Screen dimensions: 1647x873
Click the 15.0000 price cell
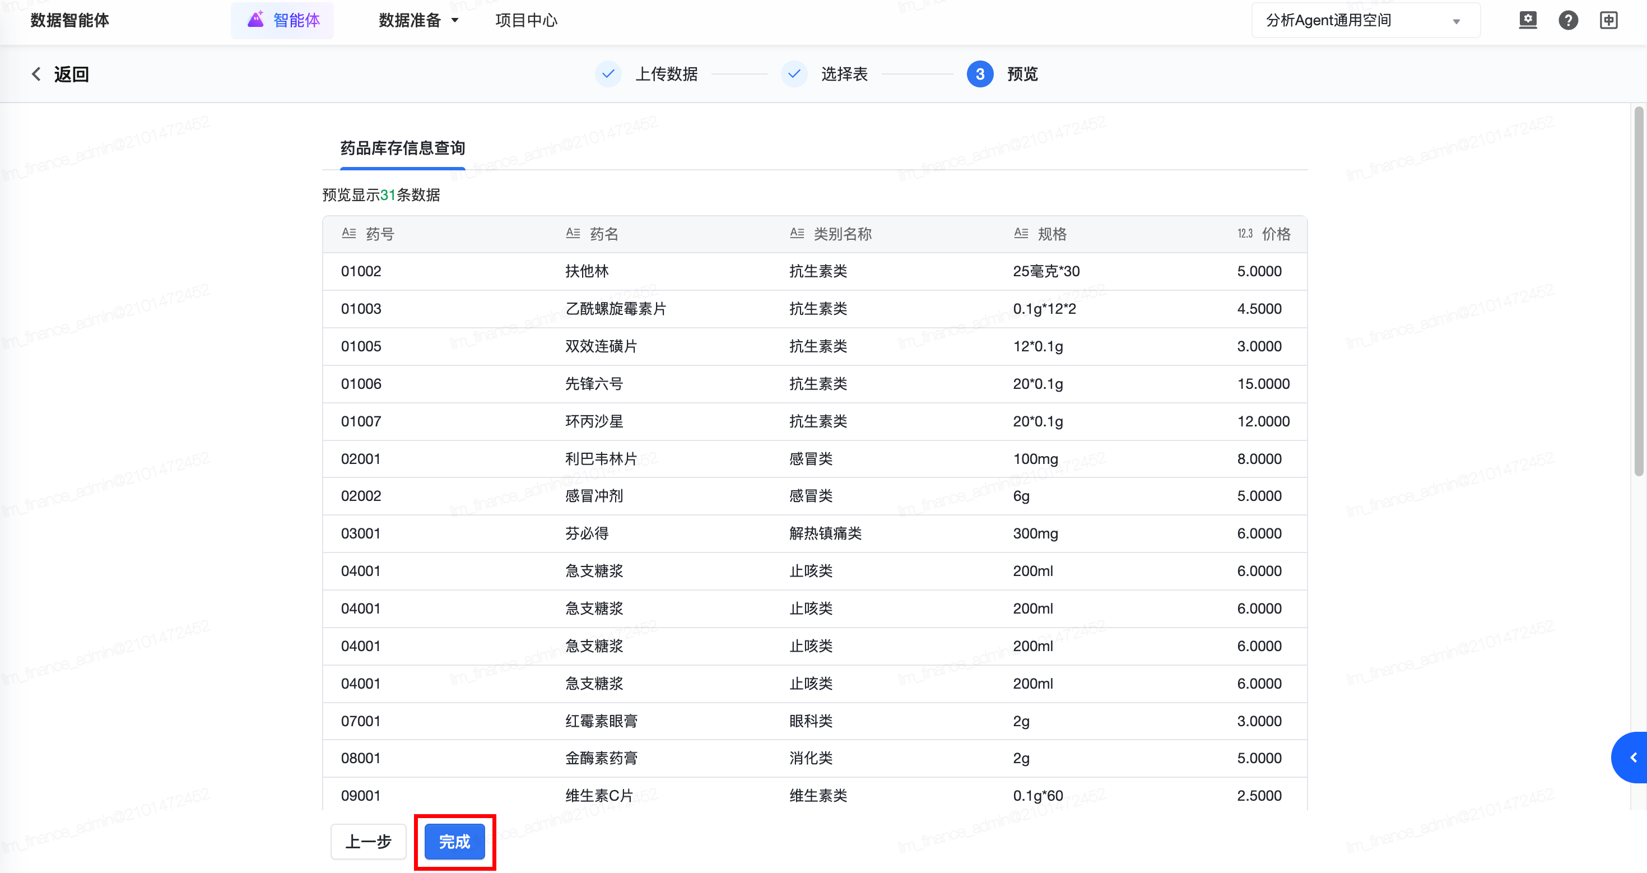[x=1263, y=384]
